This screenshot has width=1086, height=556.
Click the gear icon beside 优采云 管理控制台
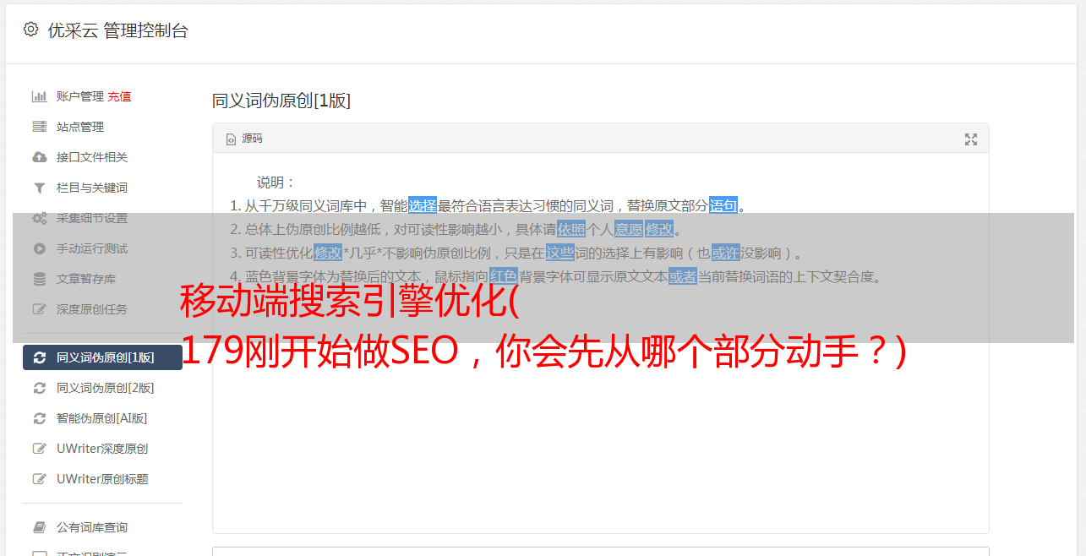[x=30, y=30]
